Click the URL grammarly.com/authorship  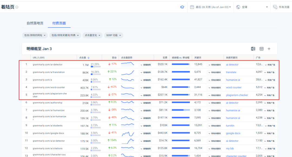48,103
